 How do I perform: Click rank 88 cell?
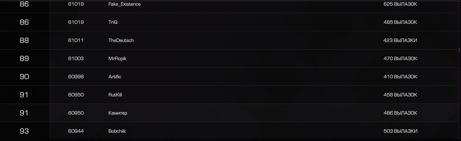(24, 40)
